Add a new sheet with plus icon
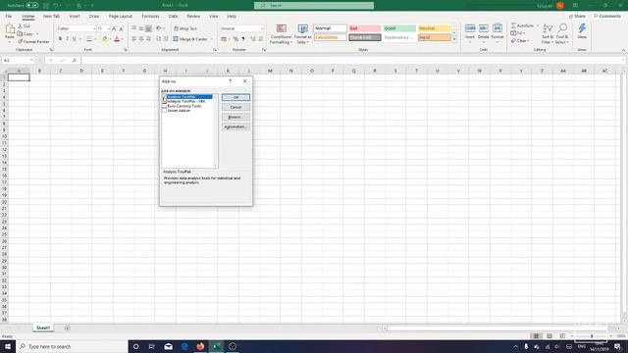This screenshot has height=353, width=628. tap(68, 328)
